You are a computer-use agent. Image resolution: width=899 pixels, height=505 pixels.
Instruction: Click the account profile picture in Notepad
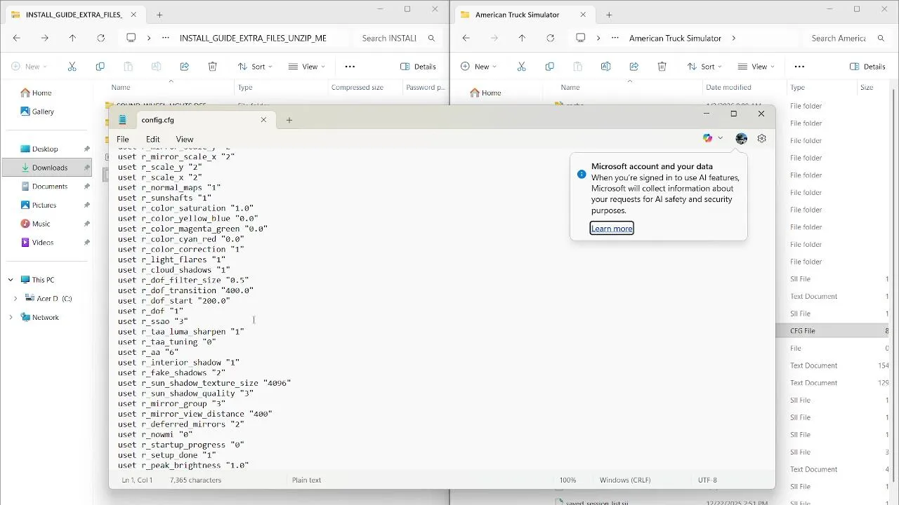[x=741, y=139]
